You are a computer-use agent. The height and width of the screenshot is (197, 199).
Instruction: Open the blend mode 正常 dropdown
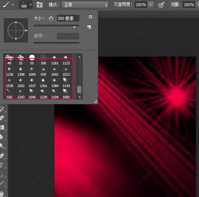click(x=85, y=5)
